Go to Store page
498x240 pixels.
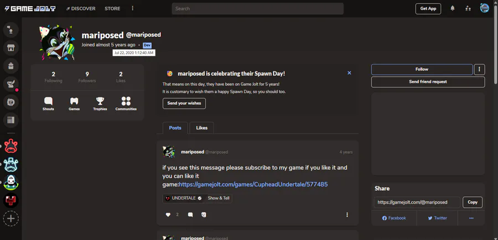(112, 9)
